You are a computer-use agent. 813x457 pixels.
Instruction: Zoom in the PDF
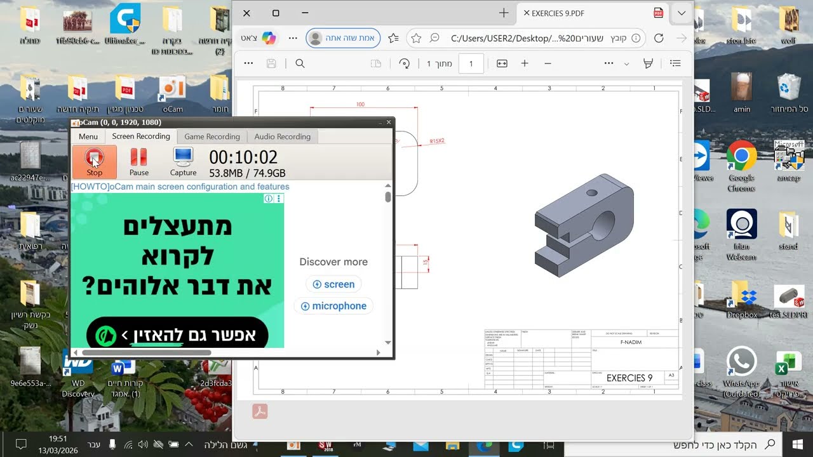click(525, 63)
